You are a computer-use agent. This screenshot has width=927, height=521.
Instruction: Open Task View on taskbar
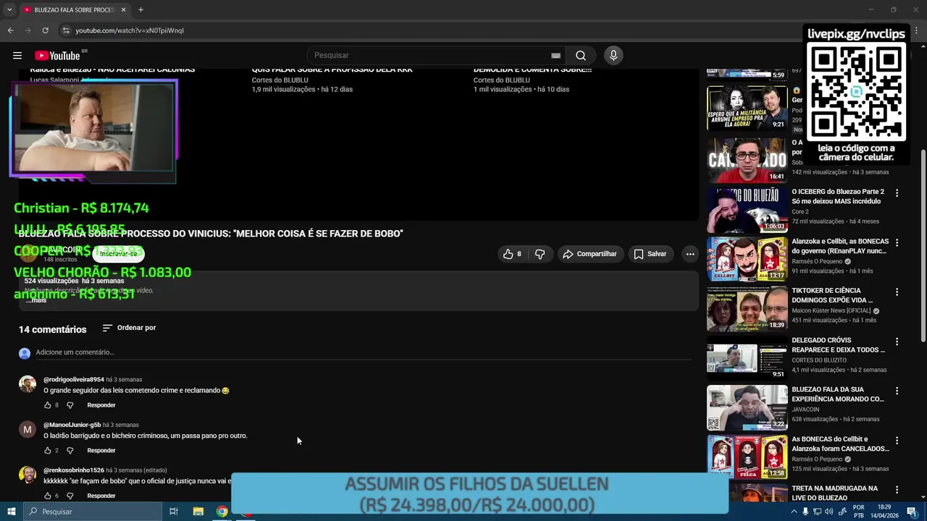(174, 512)
